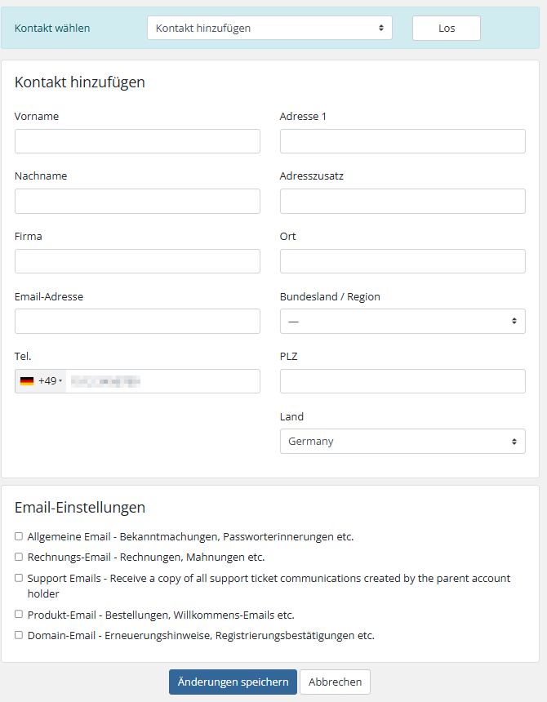Expand the Bundesland / Region dropdown
Image resolution: width=547 pixels, height=702 pixels.
(402, 321)
